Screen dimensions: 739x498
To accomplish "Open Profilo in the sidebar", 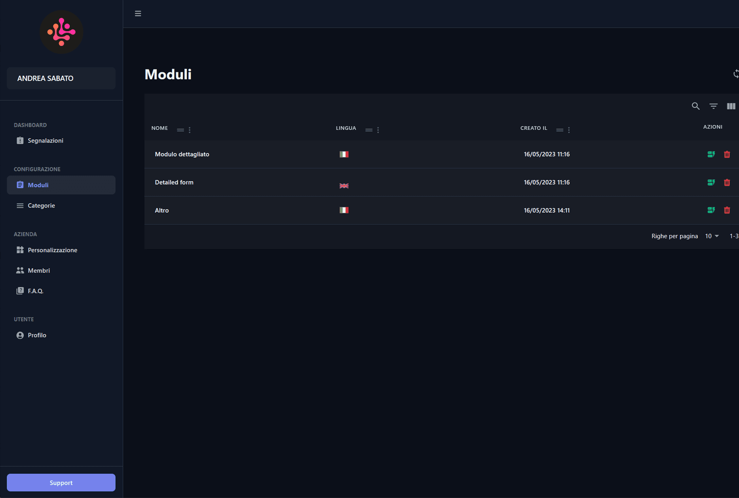I will pos(61,335).
